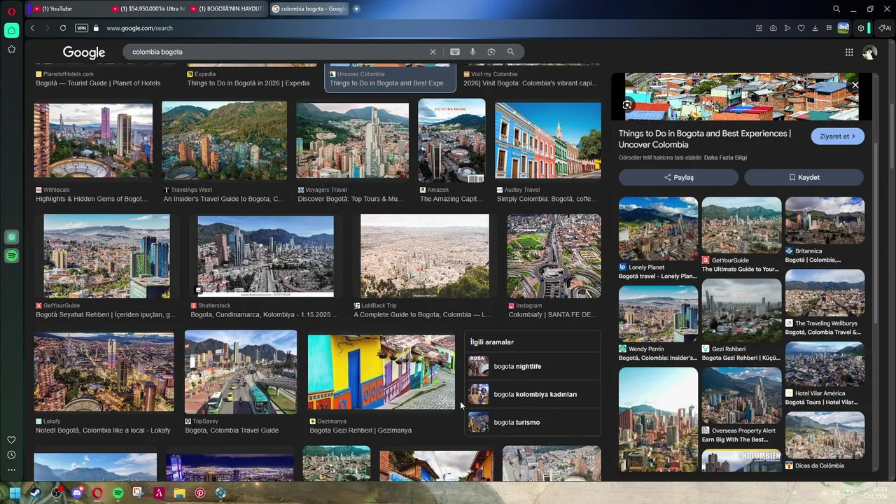896x504 pixels.
Task: Open the heart icon in Opera sidebar
Action: (x=11, y=440)
